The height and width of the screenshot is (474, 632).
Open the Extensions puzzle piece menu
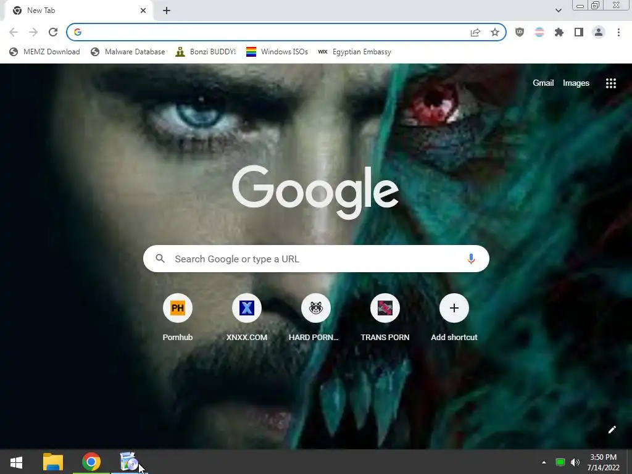point(559,32)
